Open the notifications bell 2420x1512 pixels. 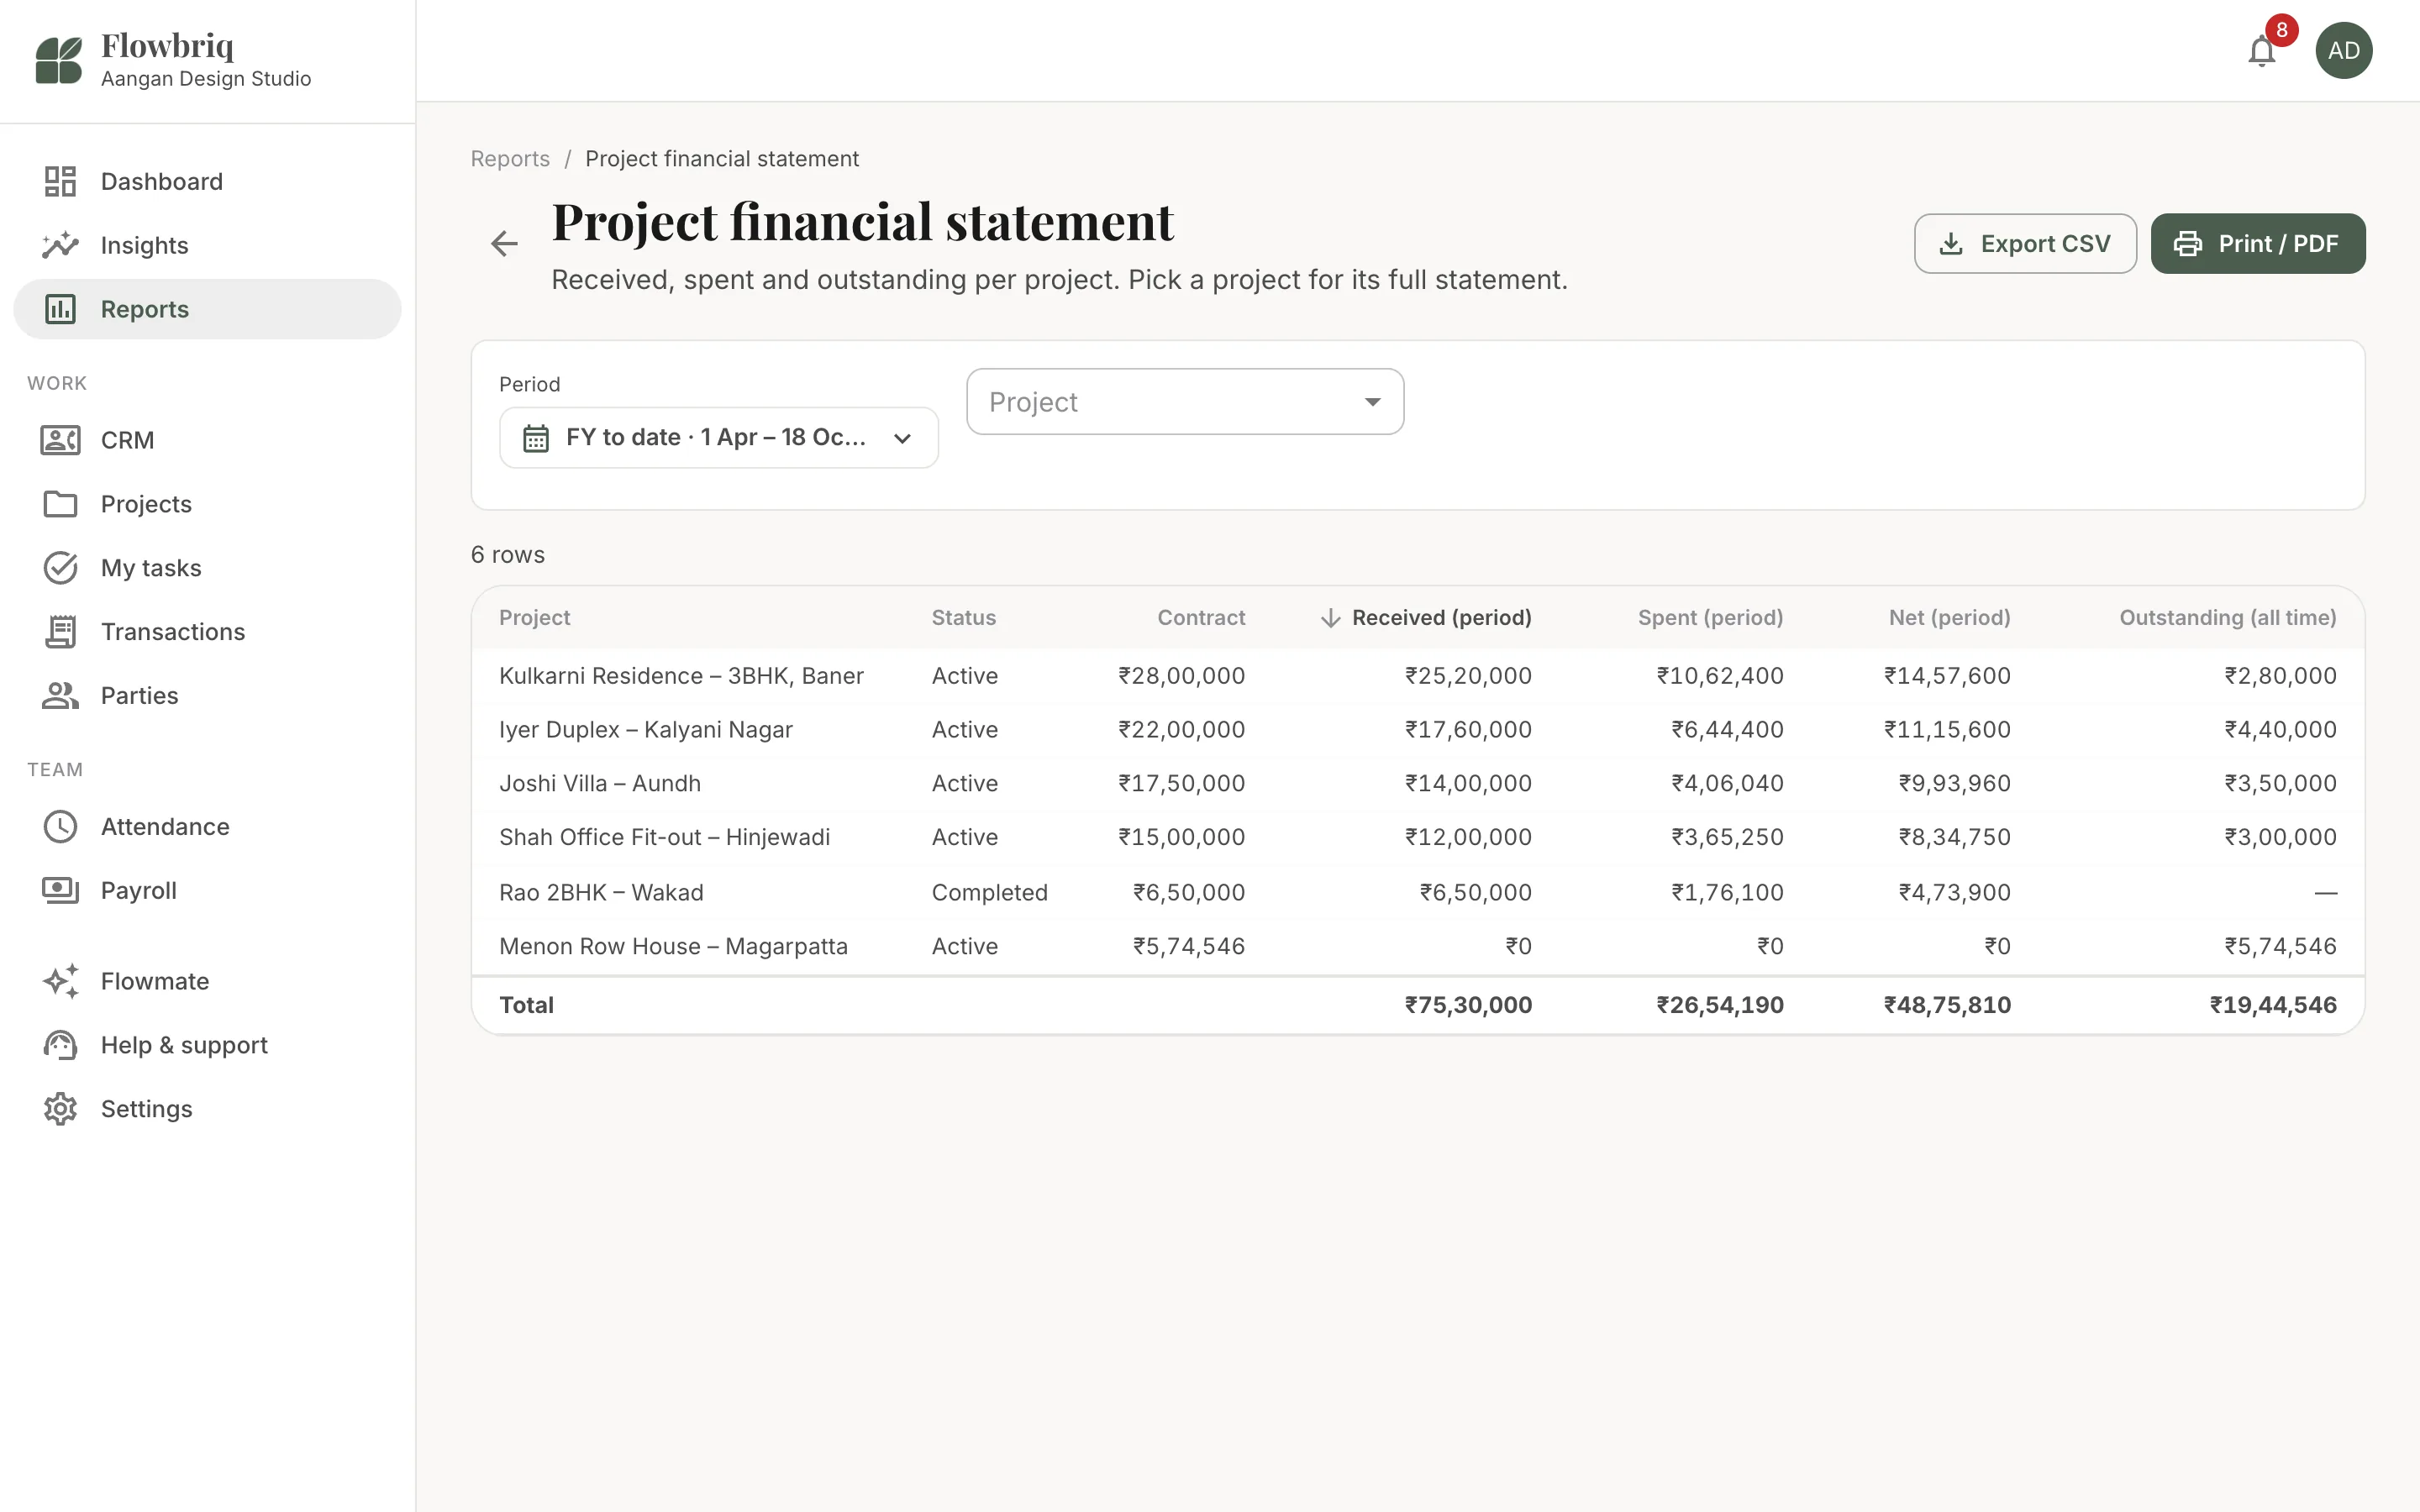(2261, 50)
